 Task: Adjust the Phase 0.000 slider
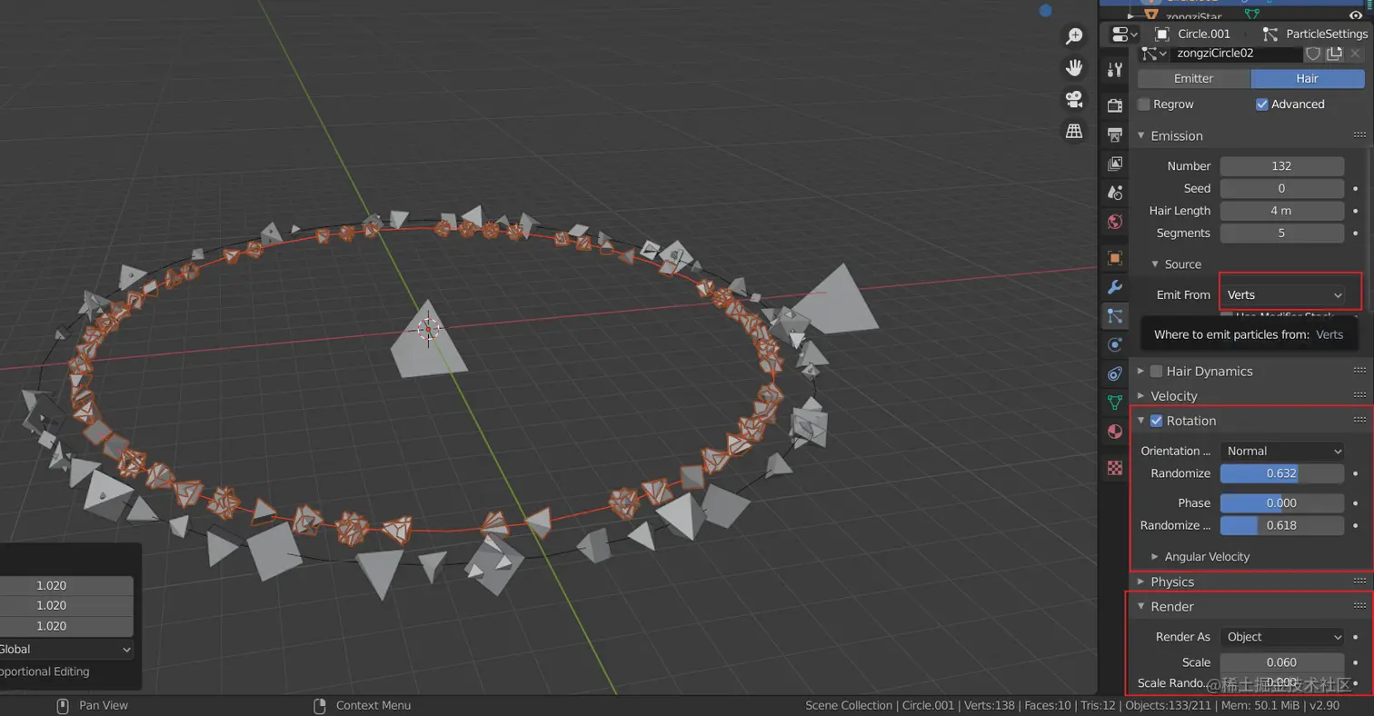pos(1281,503)
